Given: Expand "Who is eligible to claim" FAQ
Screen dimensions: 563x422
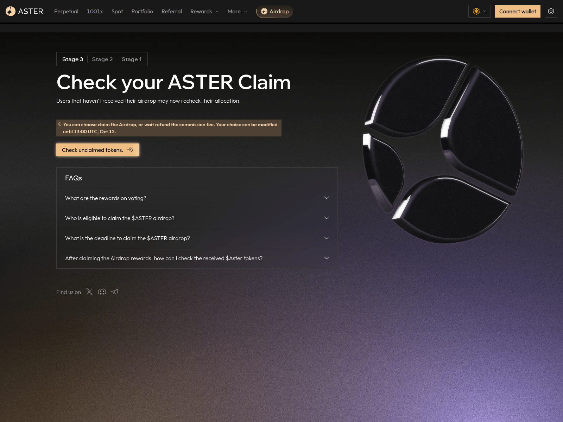Looking at the screenshot, I should pyautogui.click(x=197, y=218).
